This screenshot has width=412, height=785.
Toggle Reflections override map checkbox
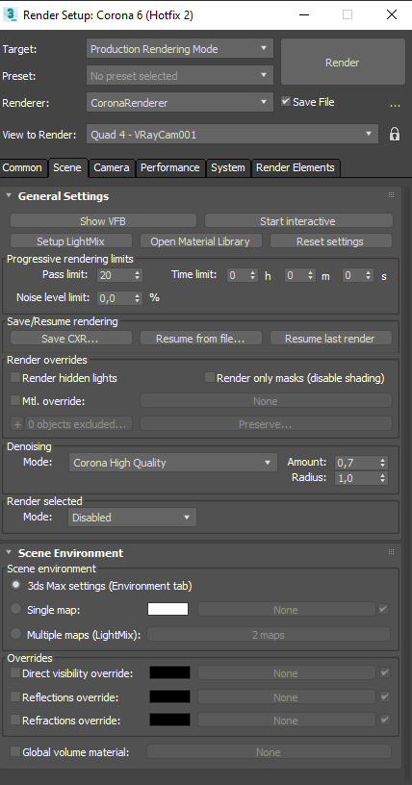(384, 696)
